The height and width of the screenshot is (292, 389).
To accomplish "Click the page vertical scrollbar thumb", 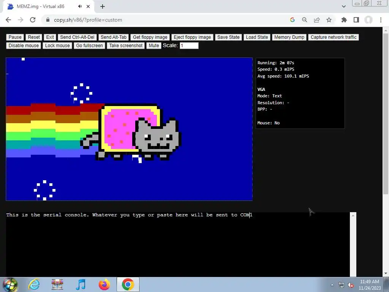I will click(386, 113).
